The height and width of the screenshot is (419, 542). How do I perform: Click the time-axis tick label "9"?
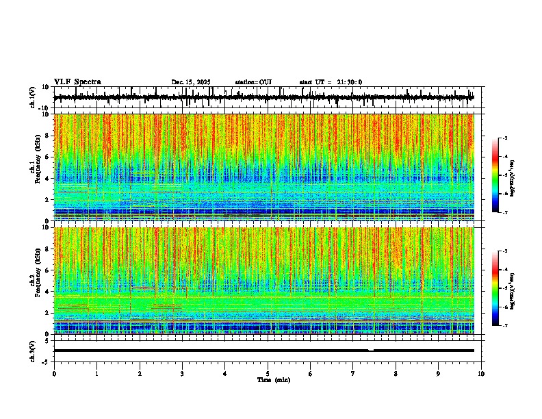(438, 374)
